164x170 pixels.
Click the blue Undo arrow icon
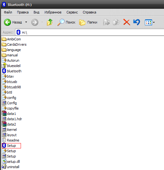click(136, 22)
